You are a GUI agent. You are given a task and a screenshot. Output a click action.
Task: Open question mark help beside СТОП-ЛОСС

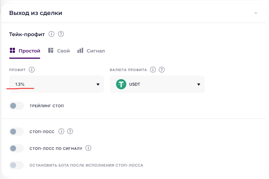point(70,131)
